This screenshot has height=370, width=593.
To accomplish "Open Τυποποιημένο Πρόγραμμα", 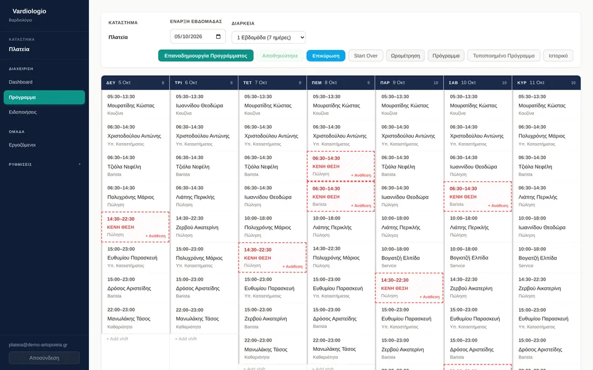I will (x=504, y=55).
